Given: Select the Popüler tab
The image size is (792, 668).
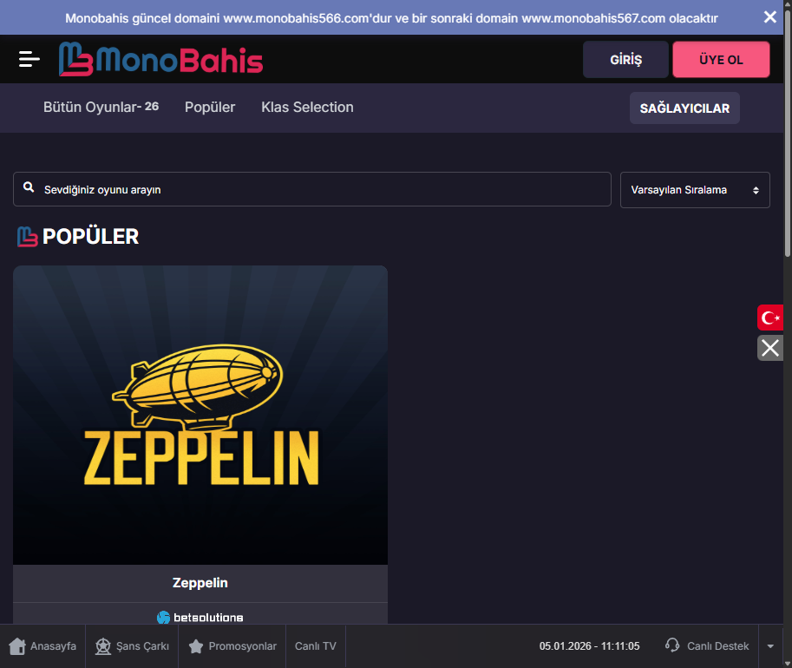Looking at the screenshot, I should pyautogui.click(x=210, y=108).
